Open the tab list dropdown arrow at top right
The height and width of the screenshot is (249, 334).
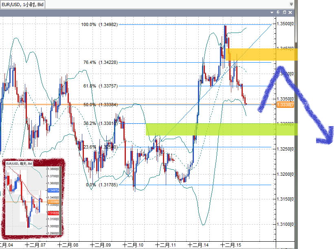click(291, 4)
